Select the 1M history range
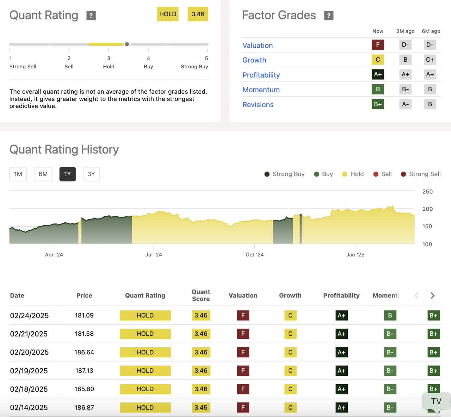Image resolution: width=451 pixels, height=417 pixels. coord(18,174)
